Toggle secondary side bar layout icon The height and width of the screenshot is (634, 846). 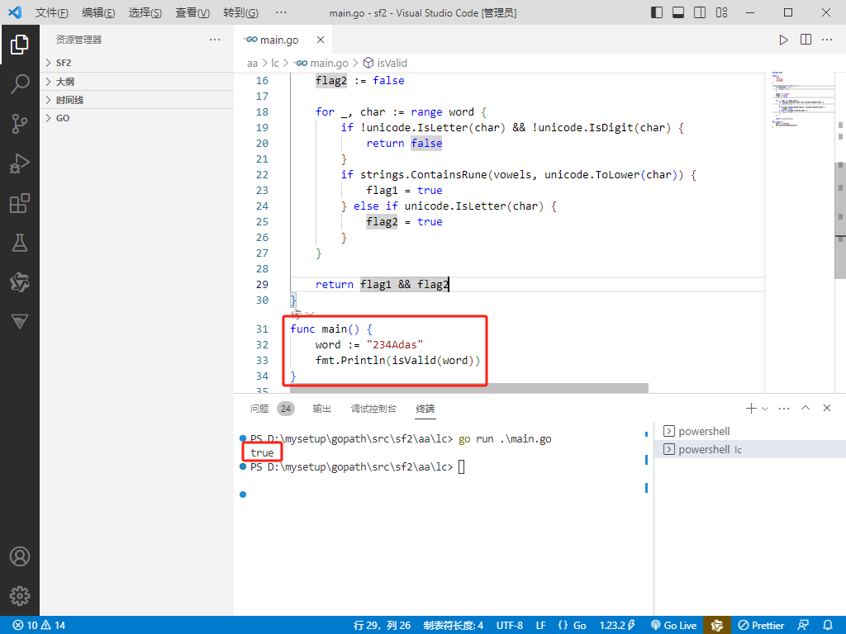pos(700,12)
